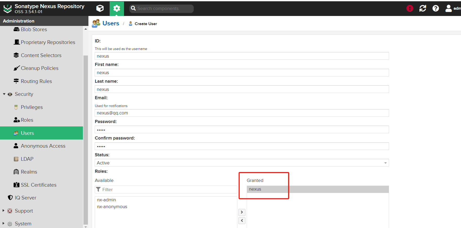Click the Anonymous Access person icon
The height and width of the screenshot is (228, 461).
(x=16, y=146)
